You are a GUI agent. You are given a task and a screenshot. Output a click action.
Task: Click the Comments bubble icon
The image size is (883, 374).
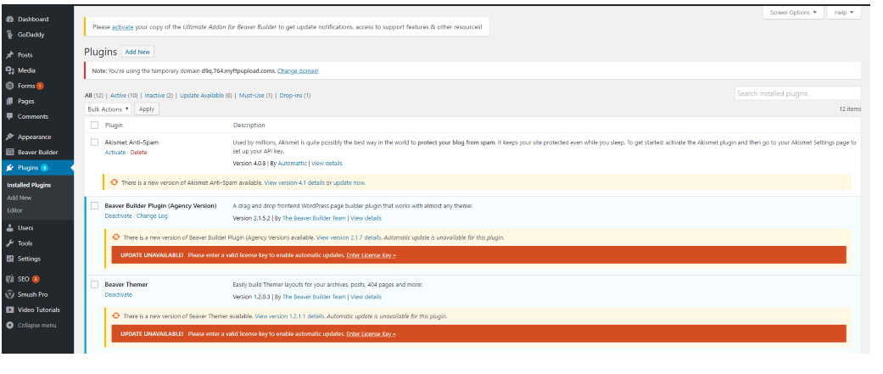pyautogui.click(x=9, y=116)
